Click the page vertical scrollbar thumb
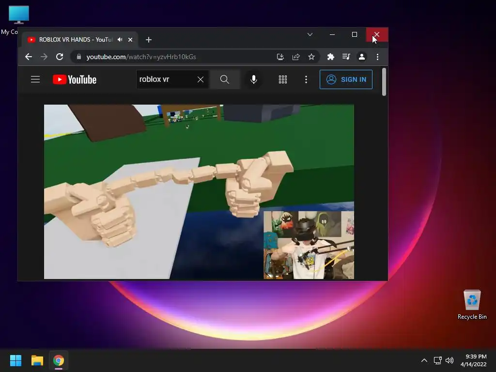This screenshot has height=372, width=496. 384,81
